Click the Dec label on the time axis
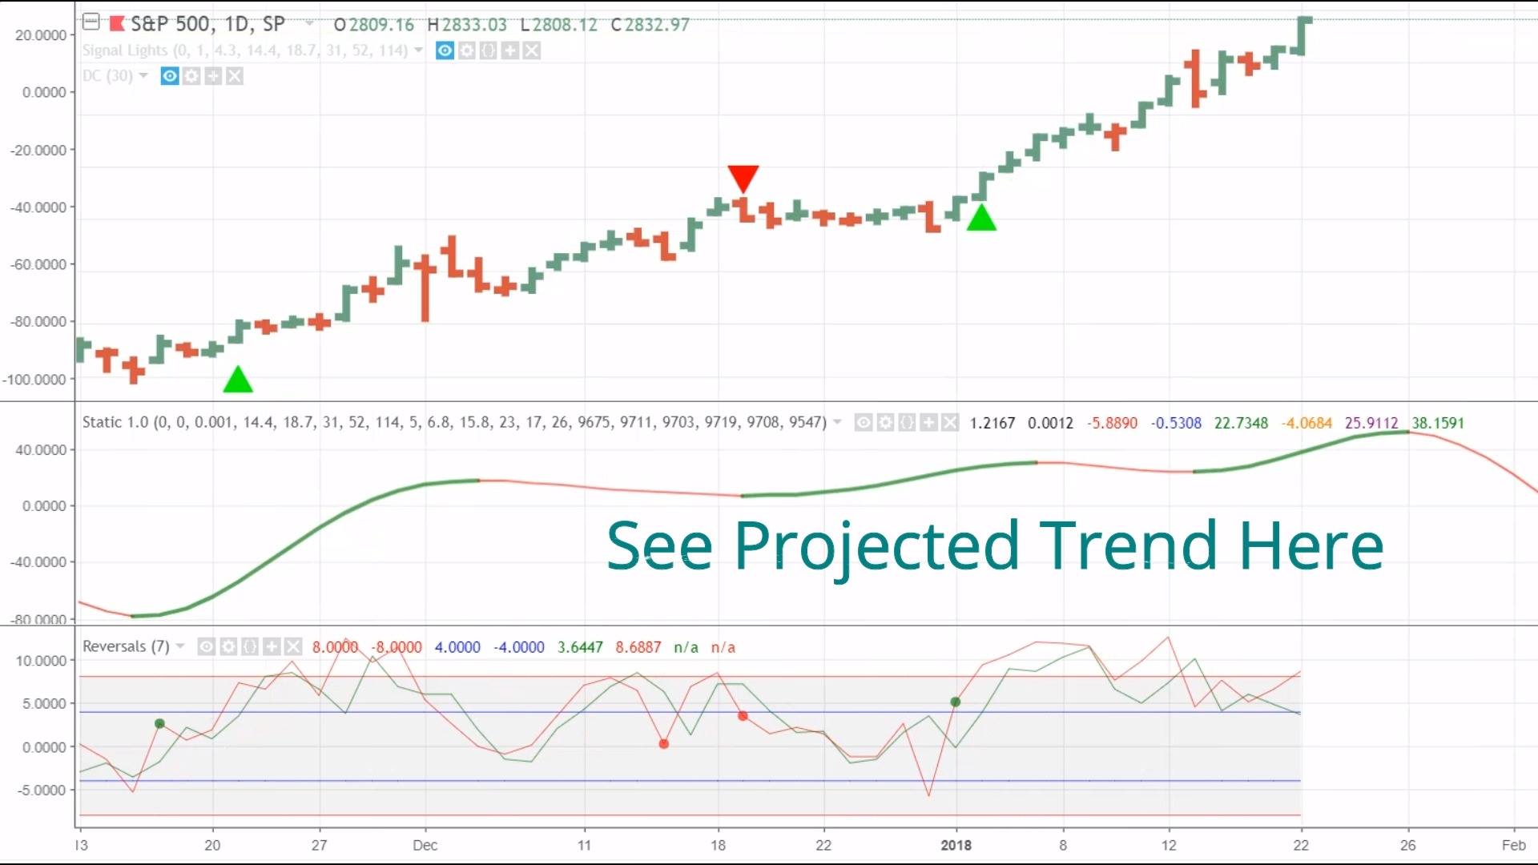The width and height of the screenshot is (1538, 865). tap(425, 845)
